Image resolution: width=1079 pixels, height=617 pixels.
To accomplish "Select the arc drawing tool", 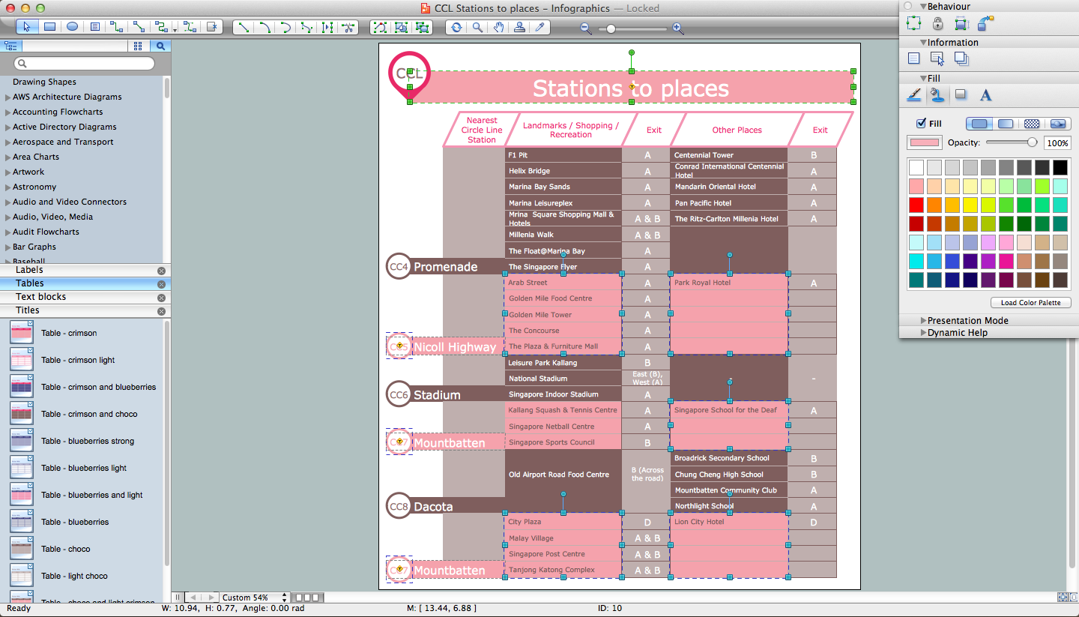I will [265, 28].
